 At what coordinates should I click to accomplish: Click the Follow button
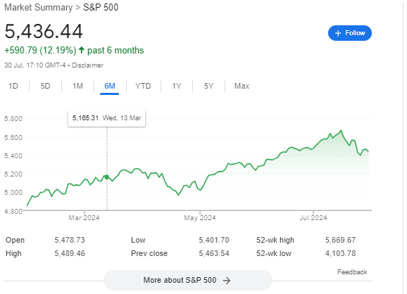(x=350, y=33)
